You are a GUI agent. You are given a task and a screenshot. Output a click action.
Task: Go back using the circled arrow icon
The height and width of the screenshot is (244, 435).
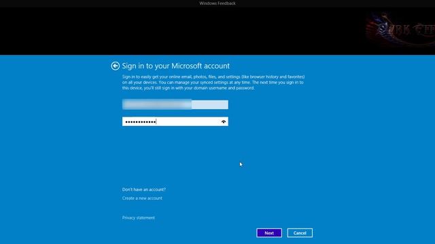[115, 66]
